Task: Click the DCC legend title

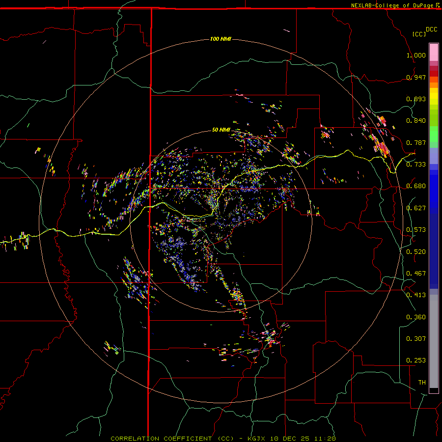Action: click(431, 29)
